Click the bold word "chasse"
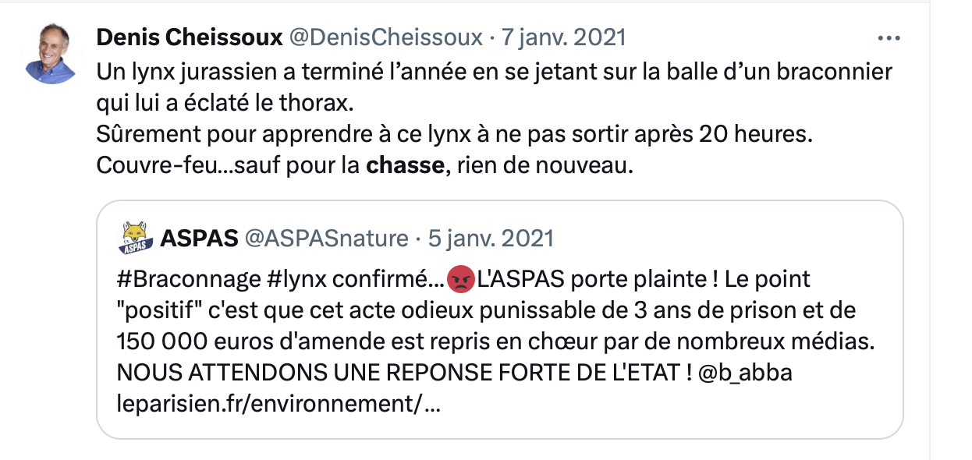Image resolution: width=972 pixels, height=460 pixels. (405, 165)
